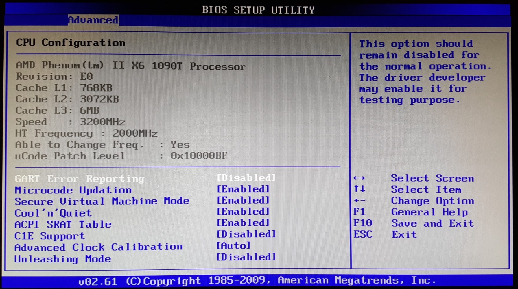518x289 pixels.
Task: Click the ESC key label
Action: (363, 234)
